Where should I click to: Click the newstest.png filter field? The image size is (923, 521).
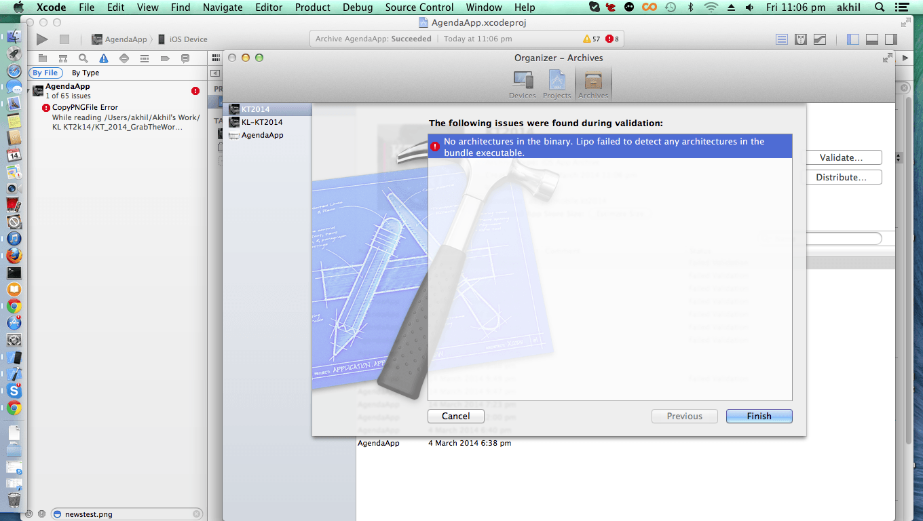click(126, 514)
